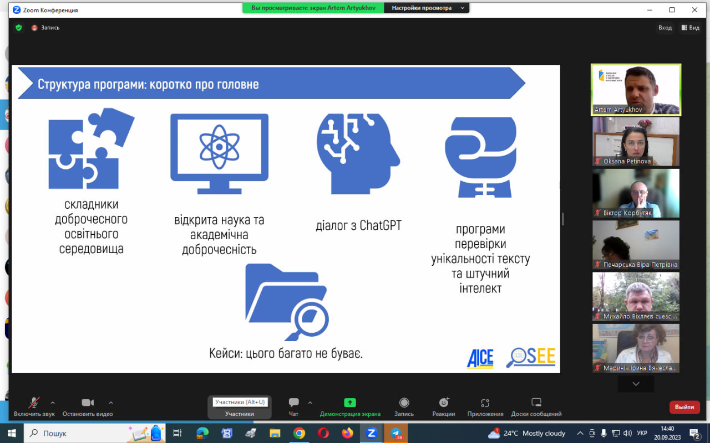Click the slide title 'Структура програми: коротко про головне'
710x443 pixels.
[x=148, y=84]
